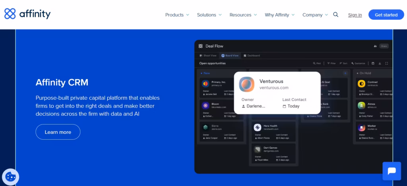Click the Sign in link
407x186 pixels.
click(355, 15)
